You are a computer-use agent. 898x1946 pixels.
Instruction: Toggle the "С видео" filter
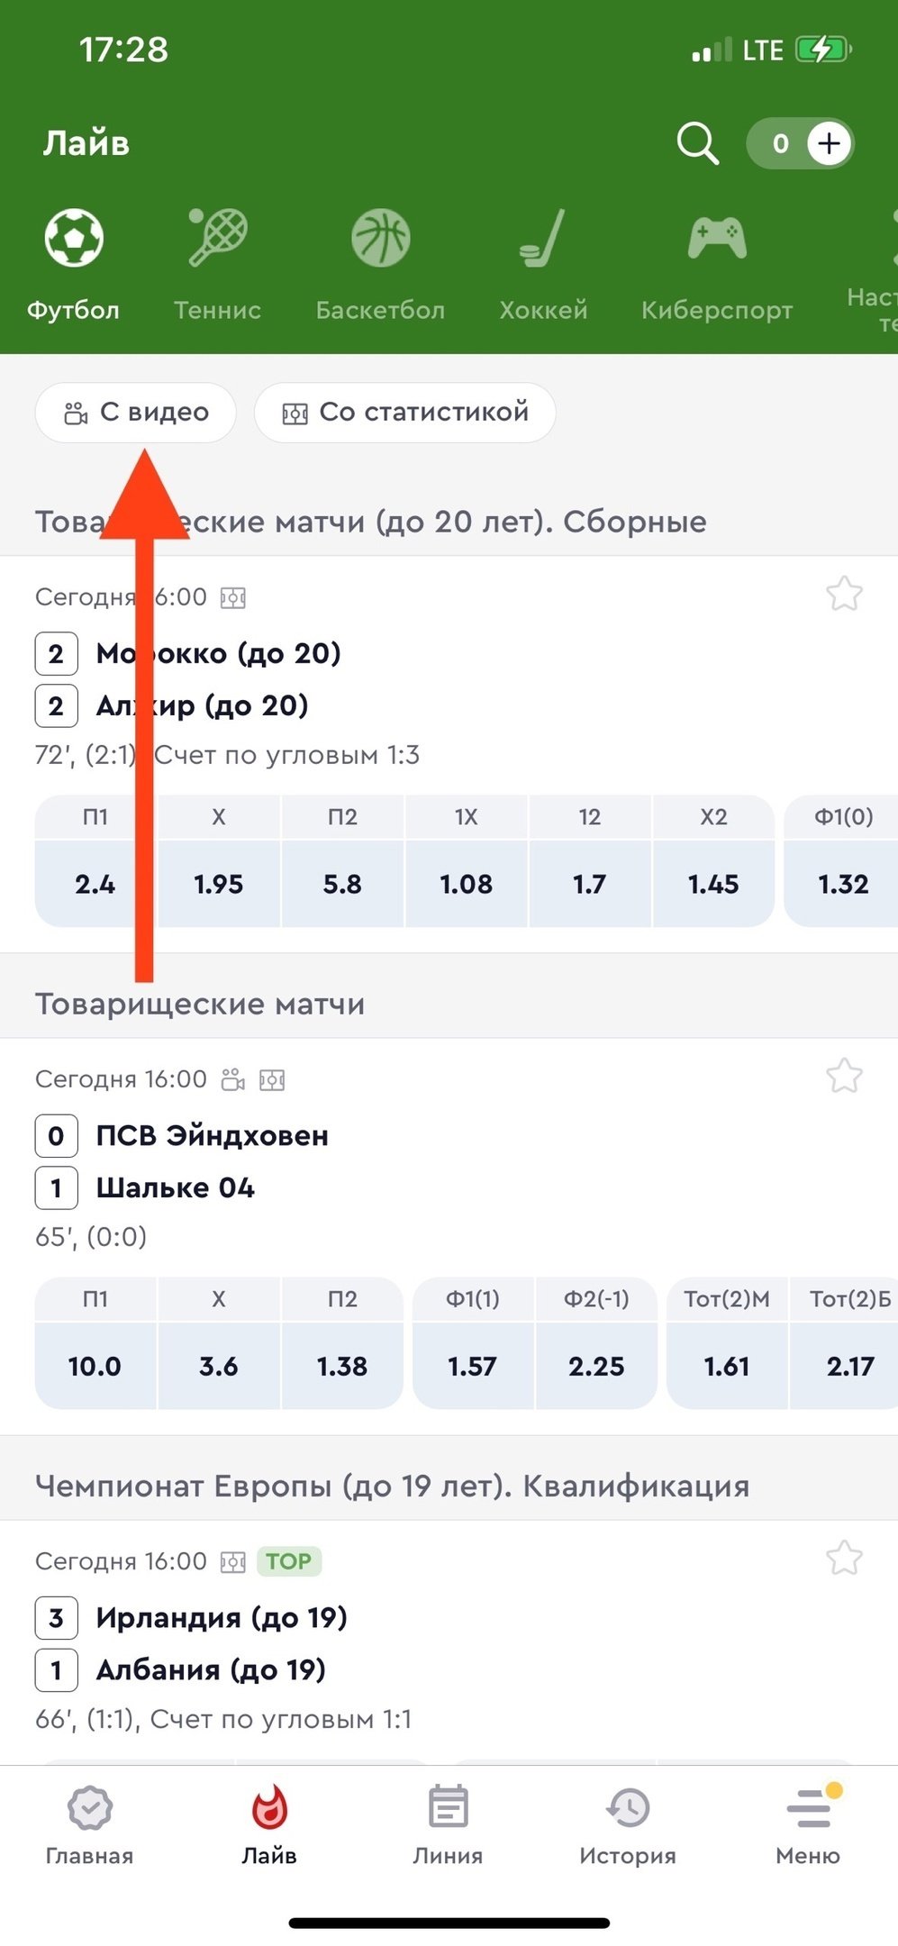136,413
